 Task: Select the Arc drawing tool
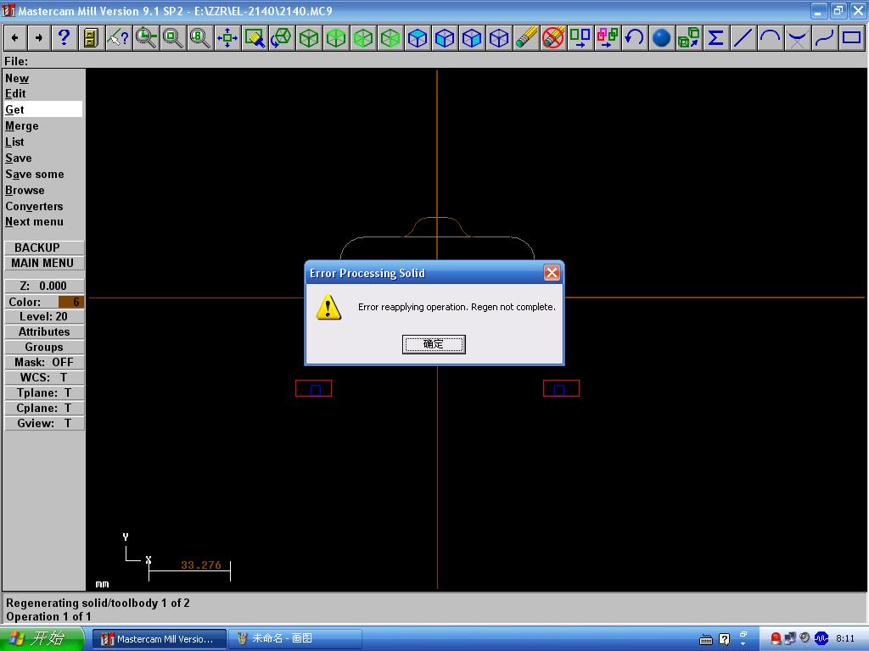(x=770, y=38)
